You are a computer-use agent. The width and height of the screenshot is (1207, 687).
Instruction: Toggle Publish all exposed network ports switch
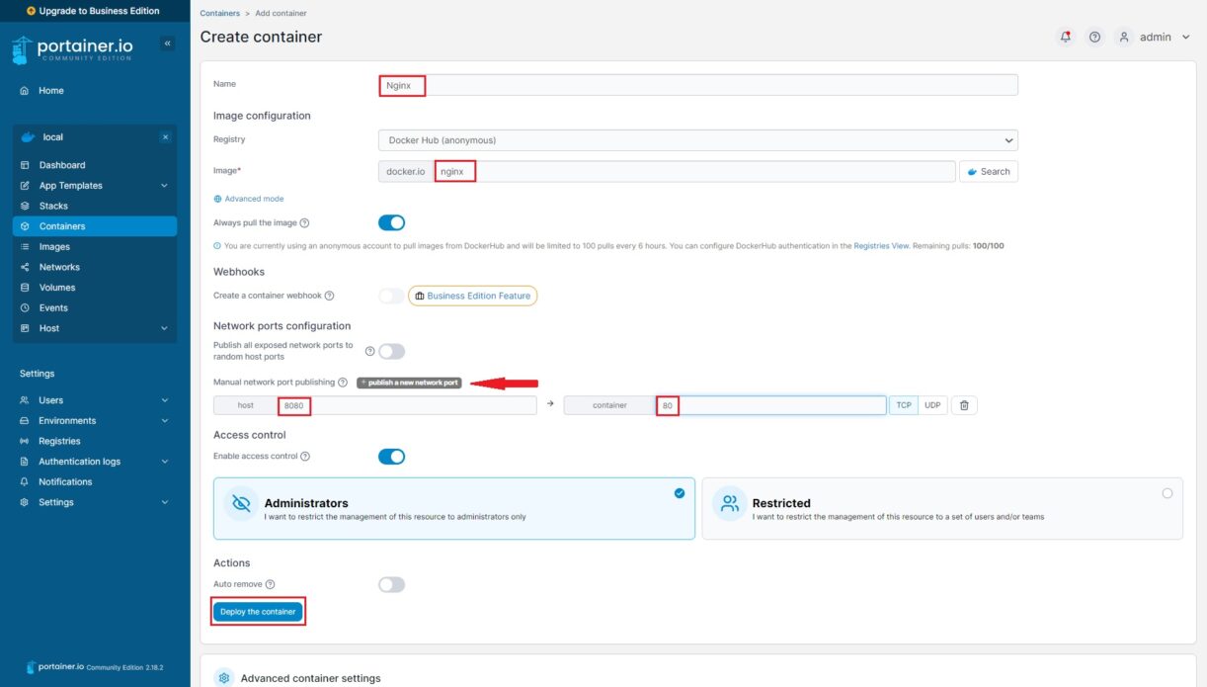point(391,351)
